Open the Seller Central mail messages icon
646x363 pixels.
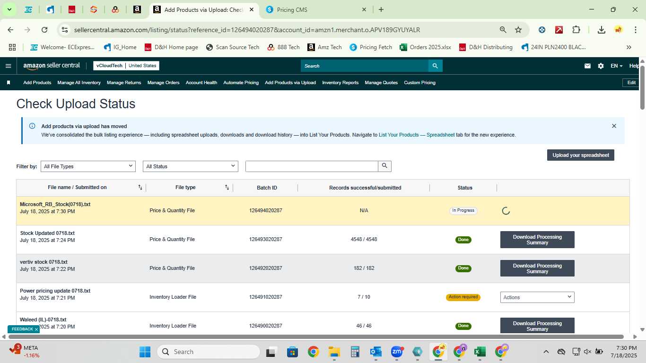click(x=587, y=66)
